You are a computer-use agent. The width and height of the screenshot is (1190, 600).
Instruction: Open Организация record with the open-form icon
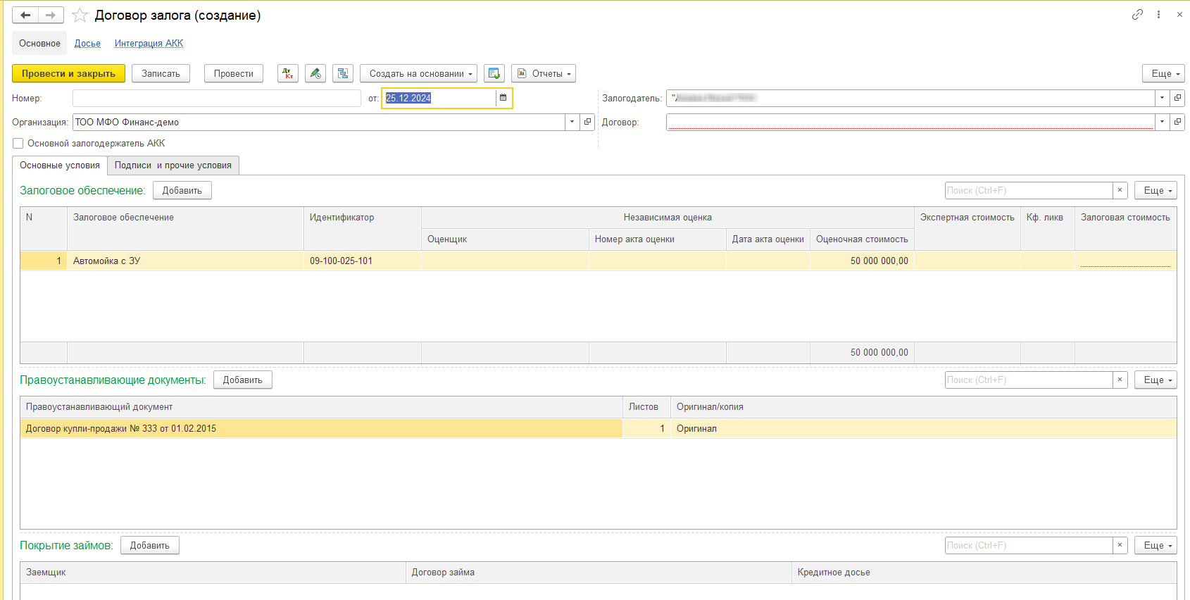tap(587, 122)
